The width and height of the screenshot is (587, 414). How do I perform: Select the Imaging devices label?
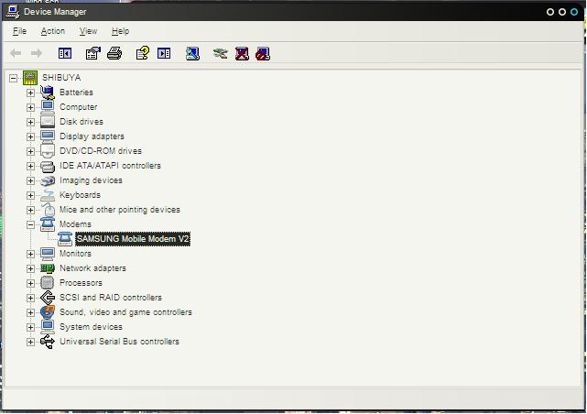click(x=91, y=180)
